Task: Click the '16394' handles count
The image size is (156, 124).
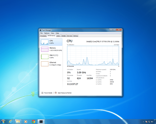Action: point(90,78)
